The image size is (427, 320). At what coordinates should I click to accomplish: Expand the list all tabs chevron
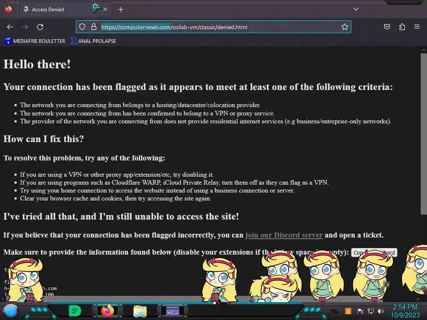356,9
